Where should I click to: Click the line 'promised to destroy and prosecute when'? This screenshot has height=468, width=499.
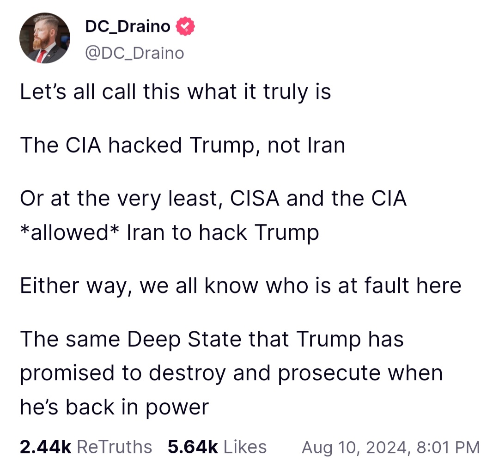pos(231,373)
